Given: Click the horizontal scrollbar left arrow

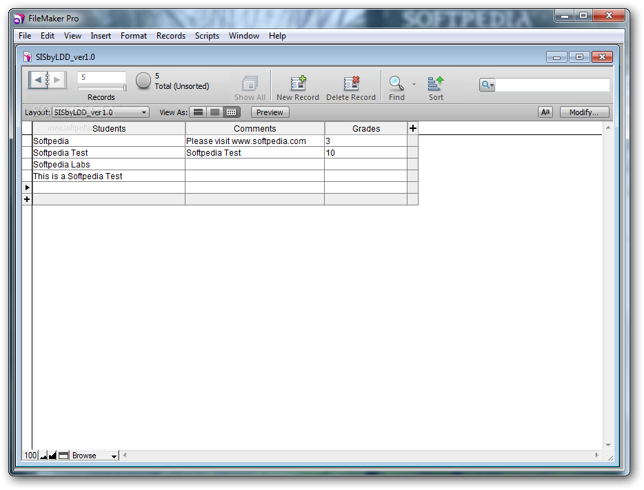Looking at the screenshot, I should pyautogui.click(x=124, y=455).
